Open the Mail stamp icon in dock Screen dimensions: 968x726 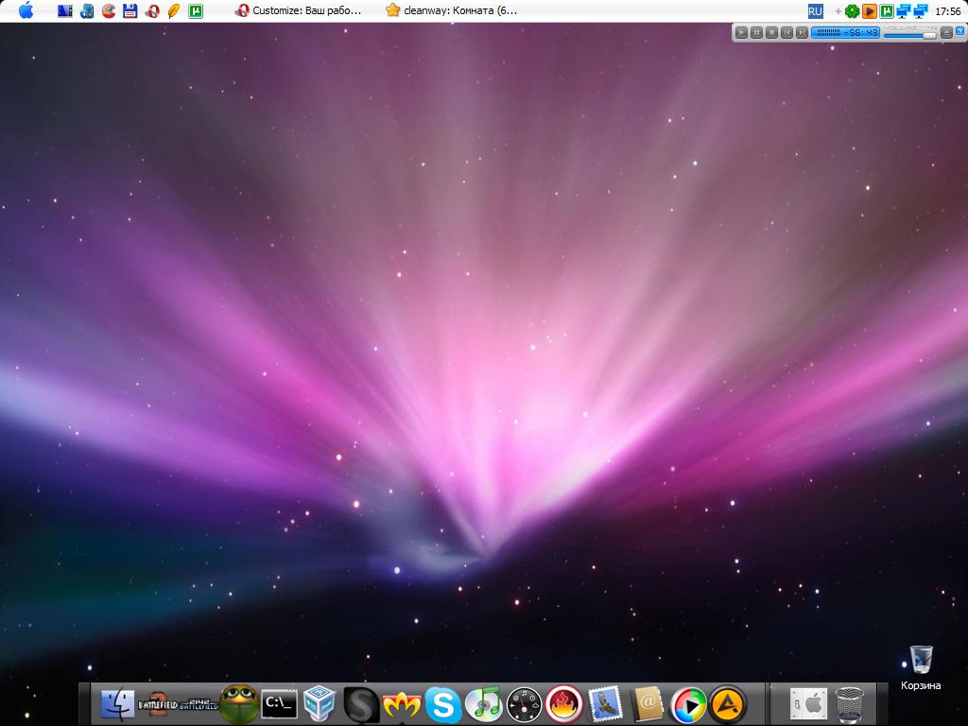[605, 703]
